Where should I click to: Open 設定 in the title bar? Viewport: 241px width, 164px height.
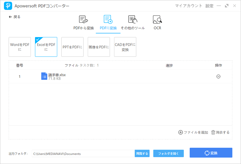point(209,6)
